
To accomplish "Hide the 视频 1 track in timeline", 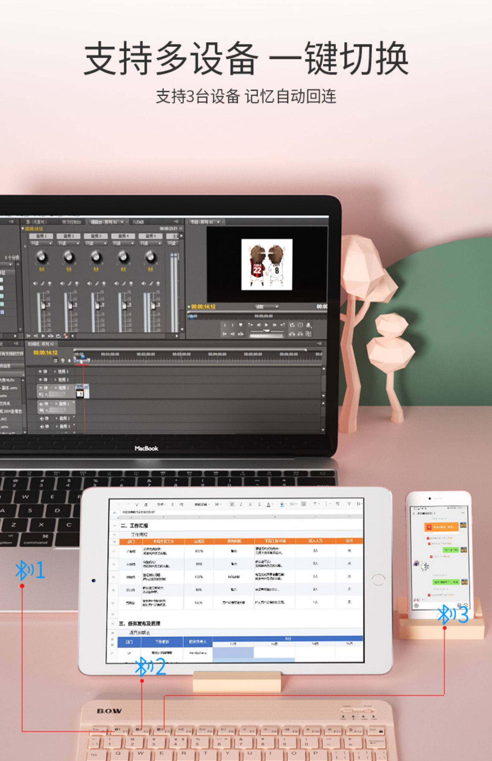I will tap(40, 388).
